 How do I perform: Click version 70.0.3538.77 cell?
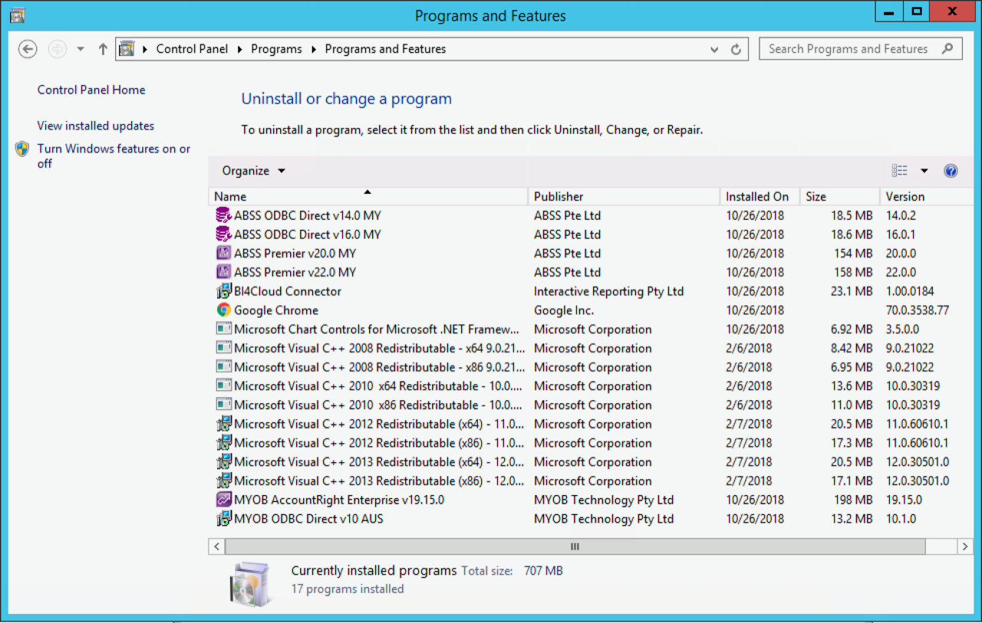pos(918,310)
